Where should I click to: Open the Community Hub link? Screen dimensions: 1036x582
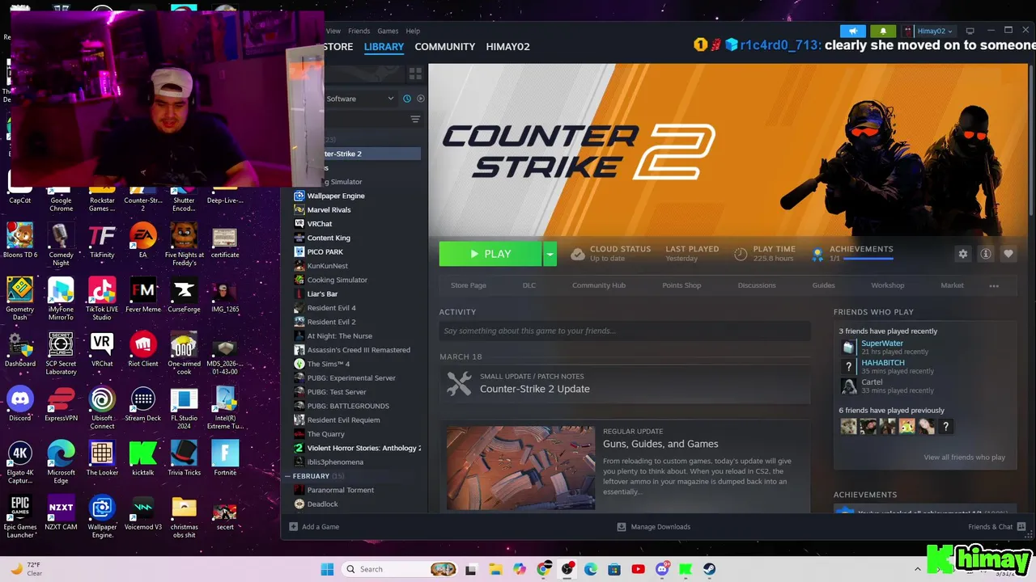click(x=599, y=285)
